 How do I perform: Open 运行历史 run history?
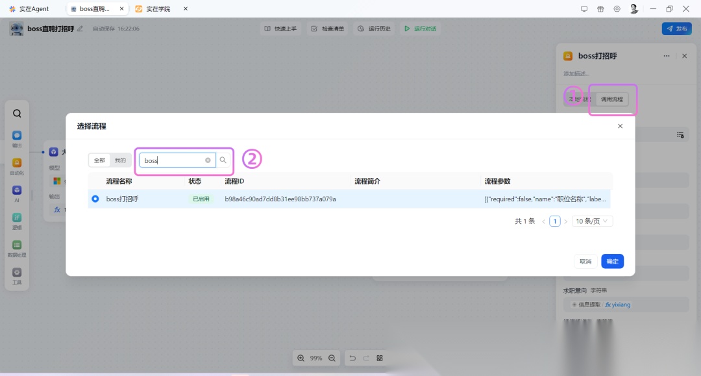tap(375, 29)
